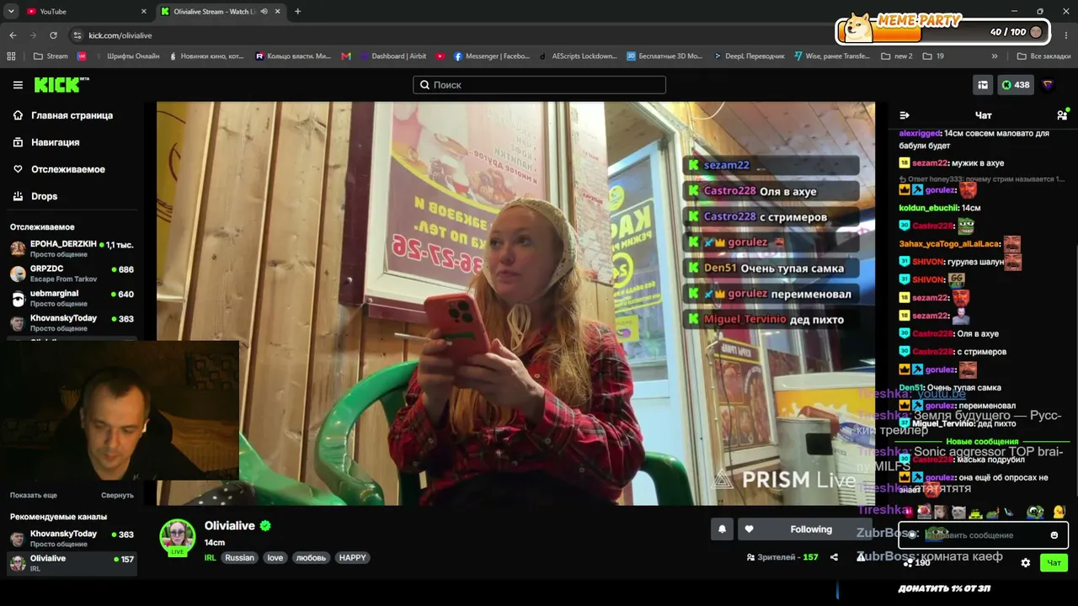Screen dimensions: 1078x606
Task: Select the любовь tag
Action: point(311,558)
